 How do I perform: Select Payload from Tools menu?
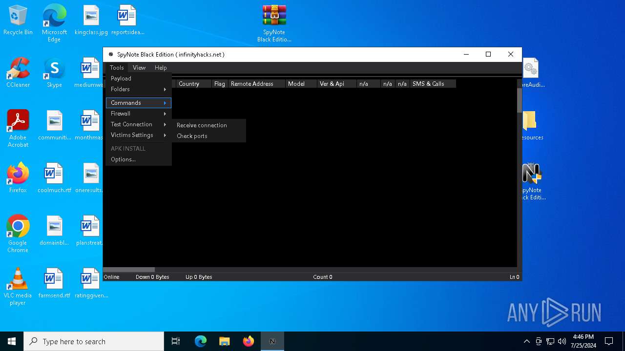[x=139, y=78]
